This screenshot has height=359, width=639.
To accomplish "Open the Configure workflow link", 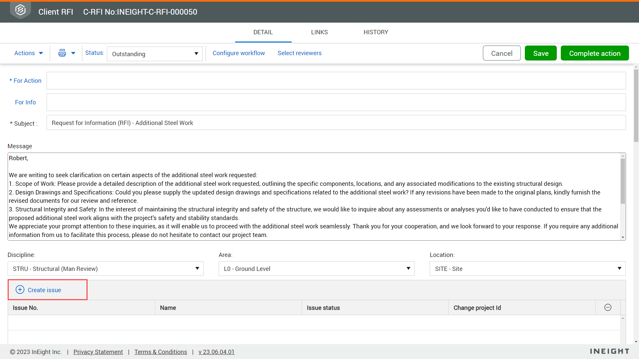I will point(239,53).
